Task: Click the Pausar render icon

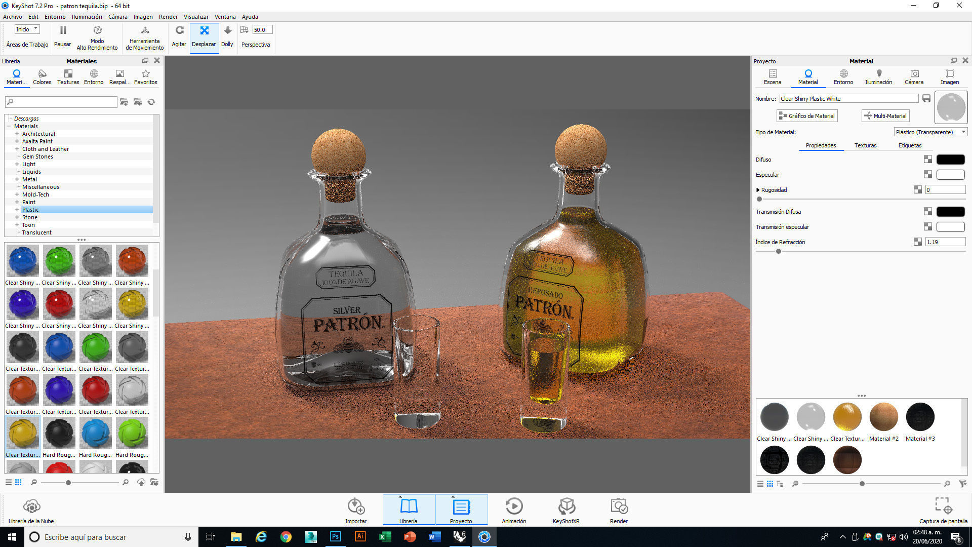Action: (x=63, y=30)
